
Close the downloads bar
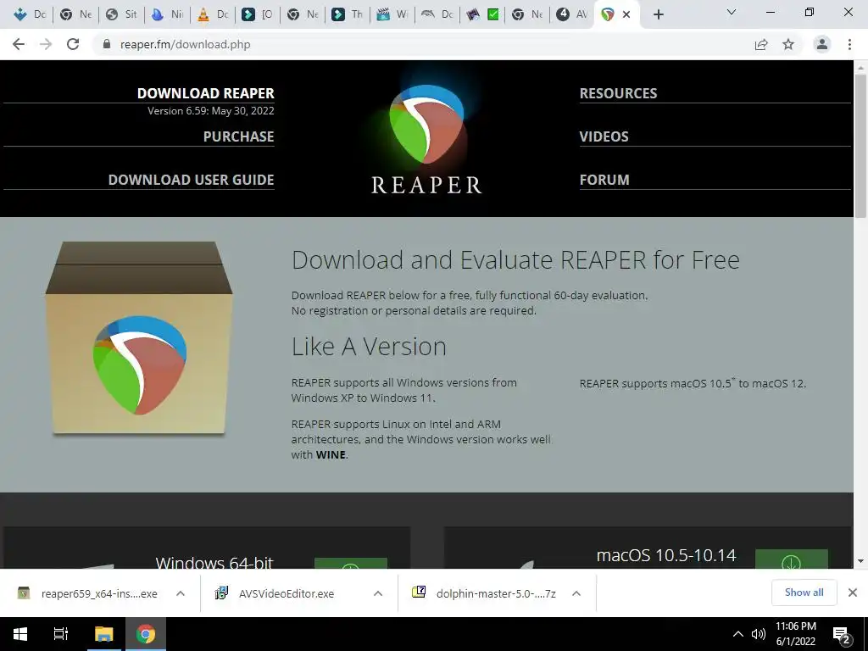click(x=853, y=593)
